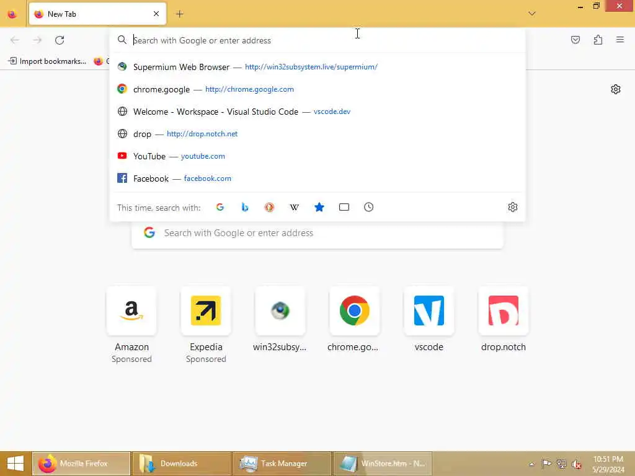
Task: Select Supermium Web Browser suggestion
Action: [x=317, y=67]
